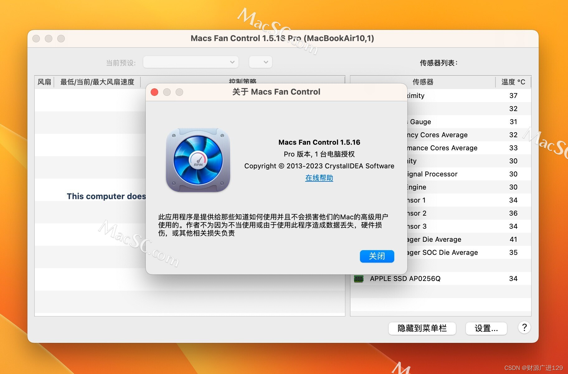Click the main window title bar text
This screenshot has width=568, height=374.
point(282,38)
